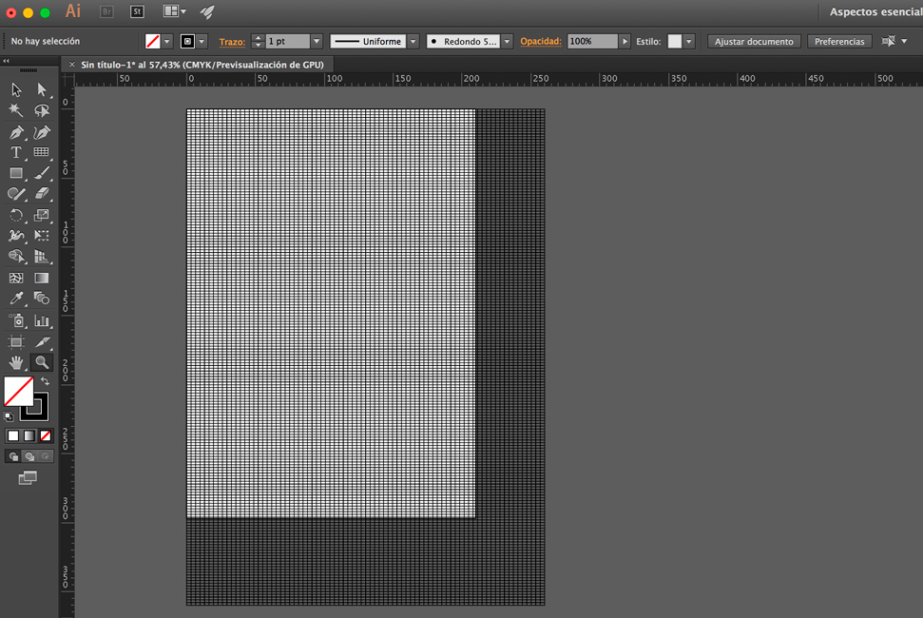The width and height of the screenshot is (923, 618).
Task: Open the Aspectos esenciales workspace menu
Action: click(x=874, y=12)
